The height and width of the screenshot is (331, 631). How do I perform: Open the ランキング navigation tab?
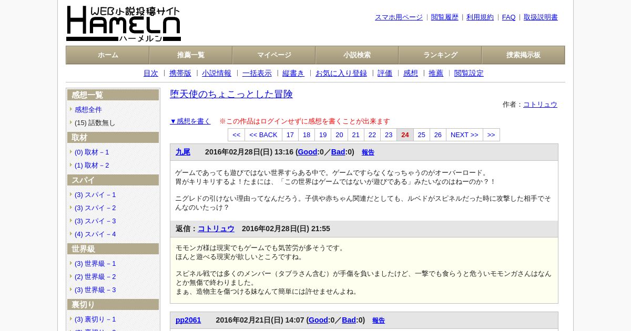click(440, 55)
